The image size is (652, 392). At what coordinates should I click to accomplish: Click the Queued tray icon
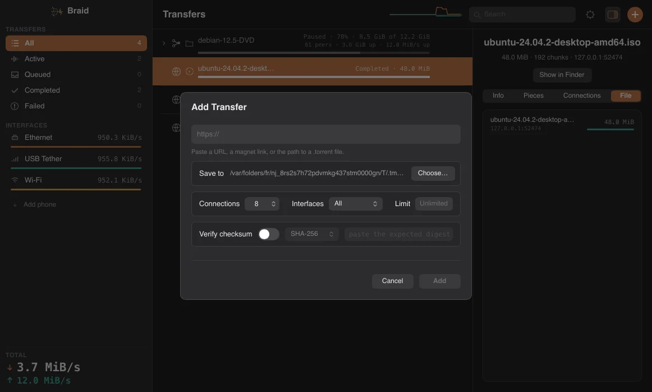15,75
